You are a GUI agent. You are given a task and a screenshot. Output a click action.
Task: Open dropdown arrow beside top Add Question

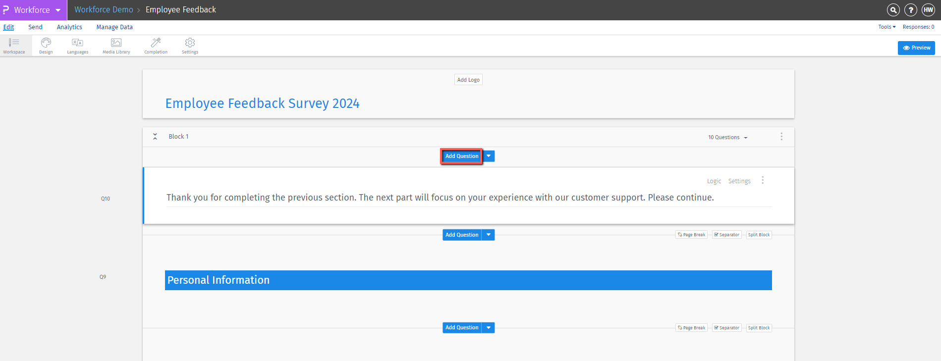point(489,156)
